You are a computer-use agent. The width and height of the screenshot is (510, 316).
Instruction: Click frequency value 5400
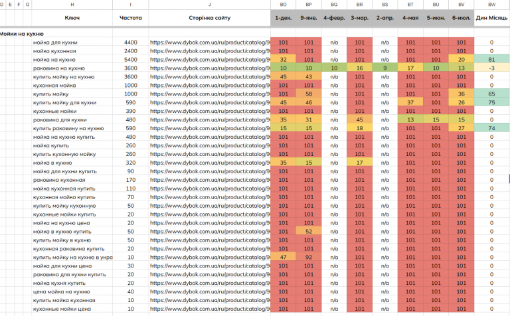pos(130,60)
